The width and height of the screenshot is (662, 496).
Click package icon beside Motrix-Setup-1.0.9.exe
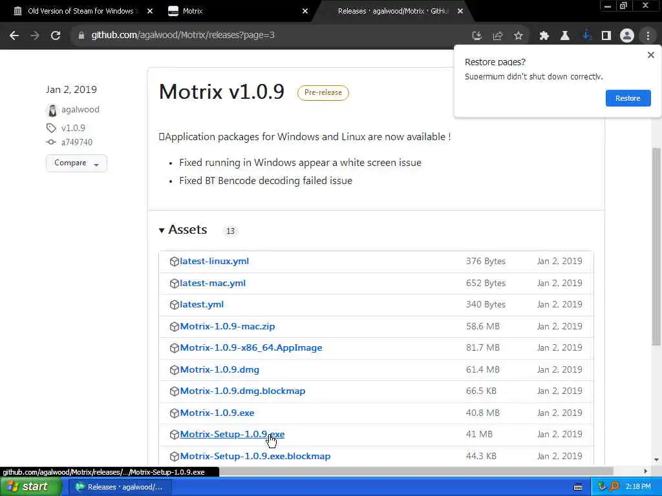[x=175, y=435]
